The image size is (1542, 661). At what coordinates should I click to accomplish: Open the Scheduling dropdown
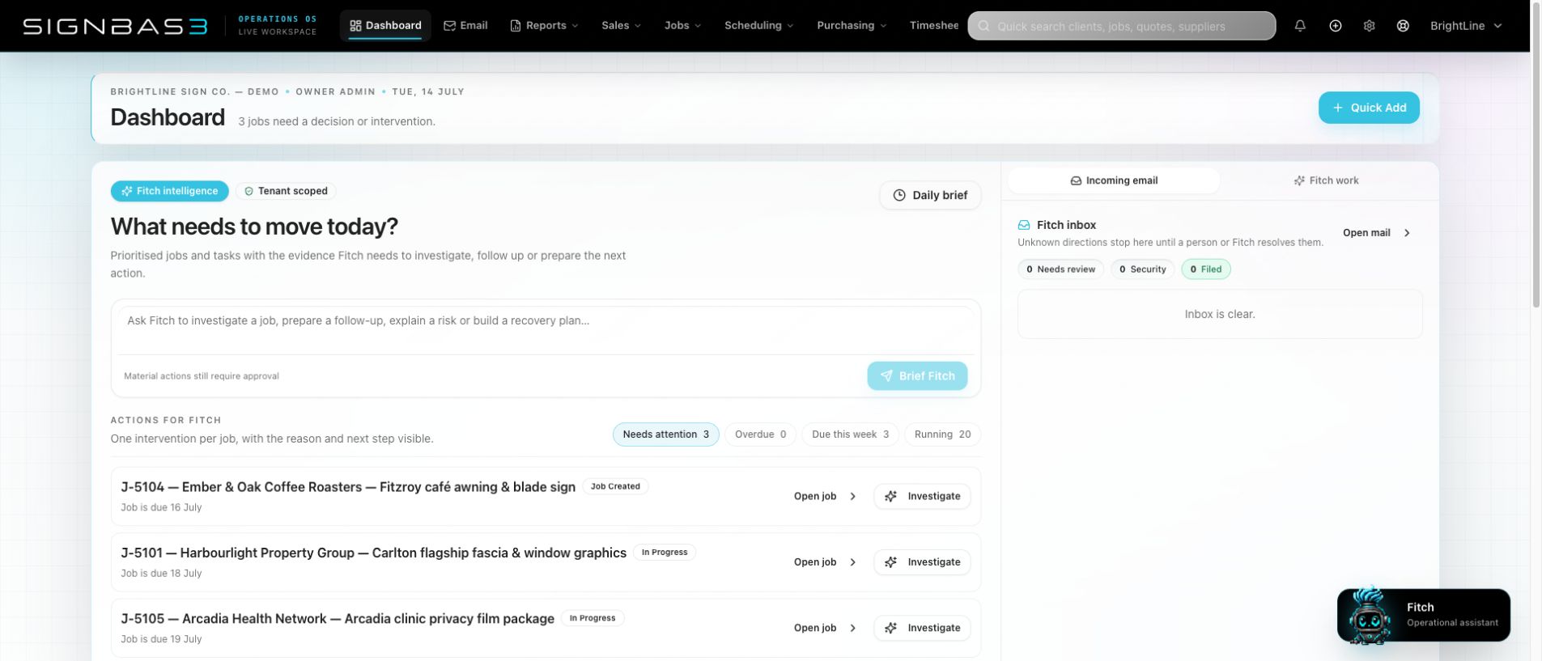(x=758, y=26)
